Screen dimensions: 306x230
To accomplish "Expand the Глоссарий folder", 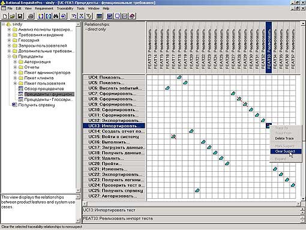I will click(x=9, y=40).
